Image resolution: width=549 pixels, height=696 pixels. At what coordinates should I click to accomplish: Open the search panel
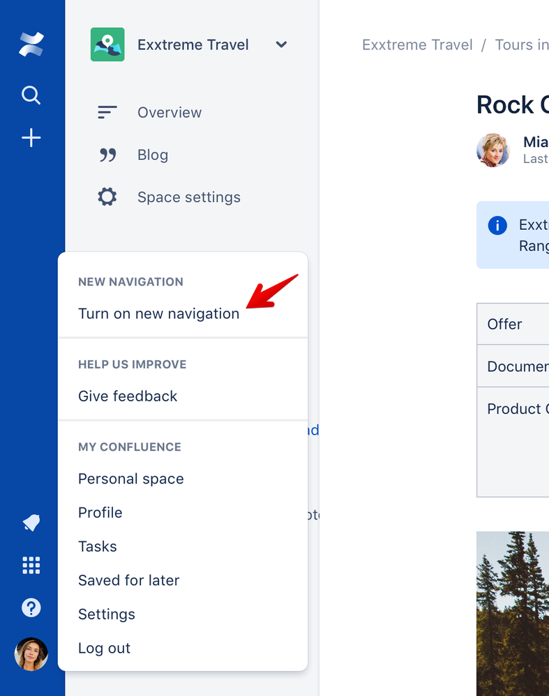(31, 95)
